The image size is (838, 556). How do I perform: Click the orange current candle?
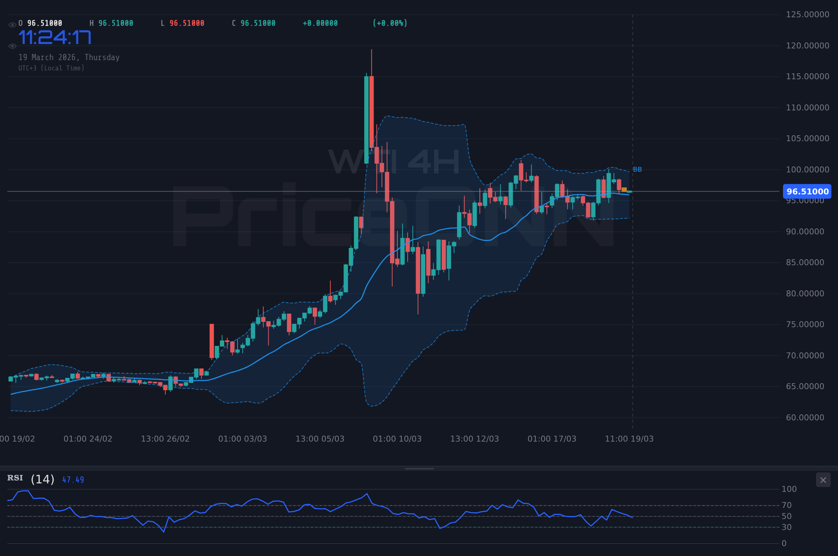pos(624,190)
